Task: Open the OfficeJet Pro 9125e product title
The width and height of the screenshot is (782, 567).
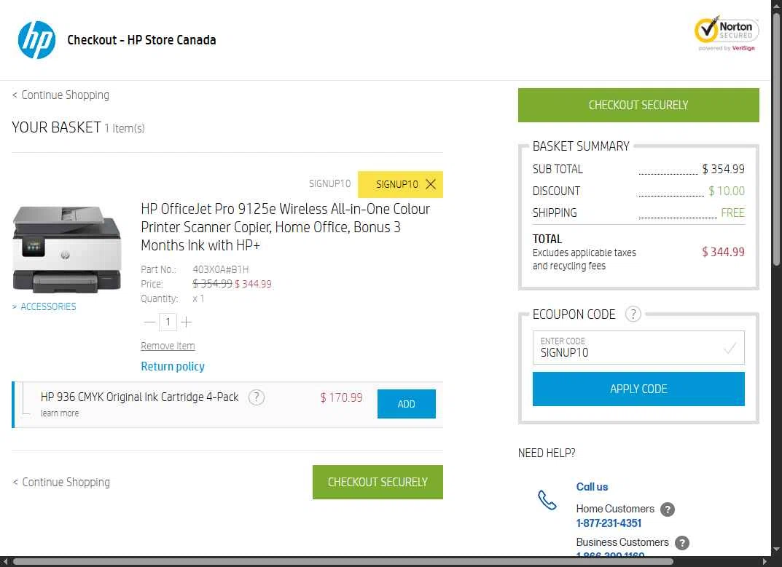Action: click(x=285, y=227)
